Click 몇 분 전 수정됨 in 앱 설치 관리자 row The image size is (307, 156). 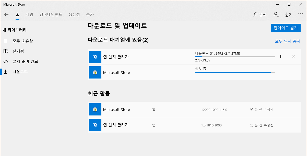point(262,125)
